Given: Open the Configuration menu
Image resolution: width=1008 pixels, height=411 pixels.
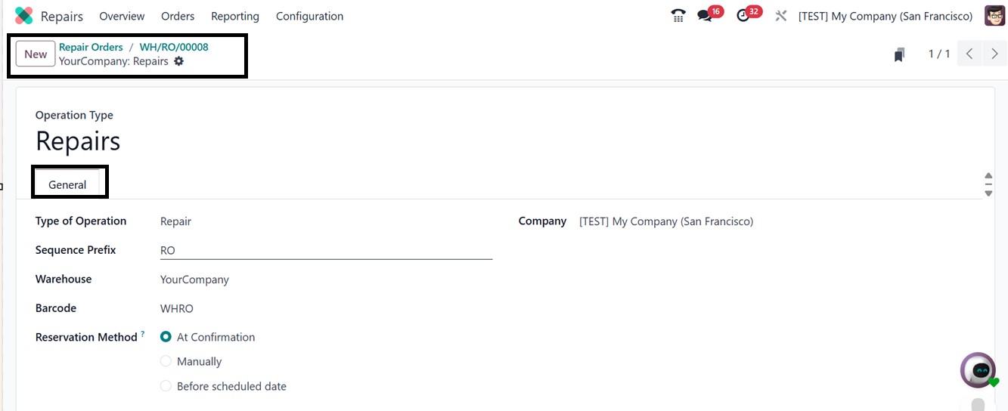Looking at the screenshot, I should pos(309,16).
